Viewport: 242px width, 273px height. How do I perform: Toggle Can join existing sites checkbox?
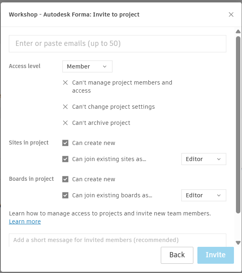pos(66,159)
